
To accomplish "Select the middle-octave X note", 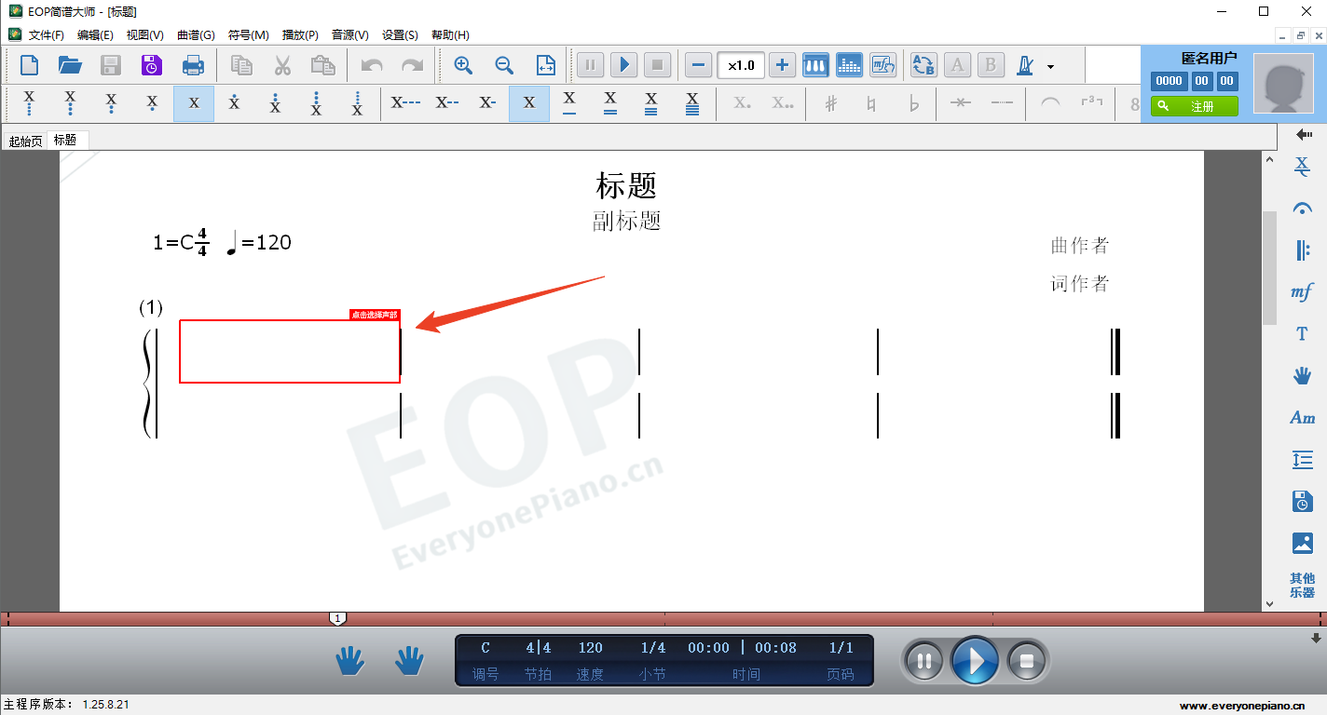I will pyautogui.click(x=194, y=103).
